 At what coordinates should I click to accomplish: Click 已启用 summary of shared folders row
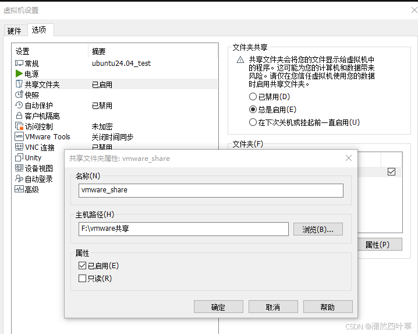coord(102,85)
